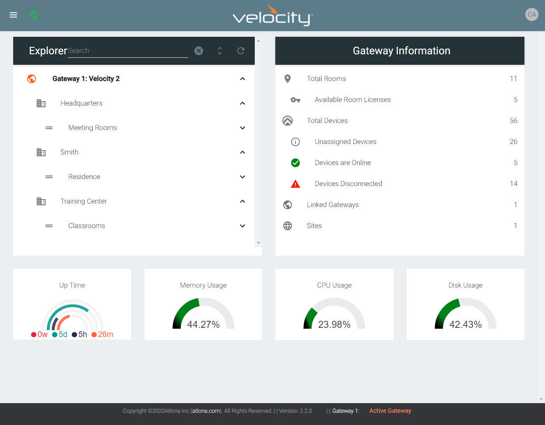The height and width of the screenshot is (425, 545).
Task: Clear the Explorer search field
Action: click(x=199, y=51)
